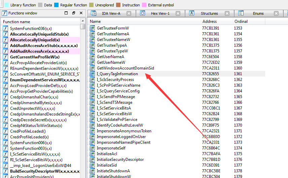Click address 77CC08C1 of I_ScSetServiceBitsA
The height and width of the screenshot is (178, 288).
211,108
